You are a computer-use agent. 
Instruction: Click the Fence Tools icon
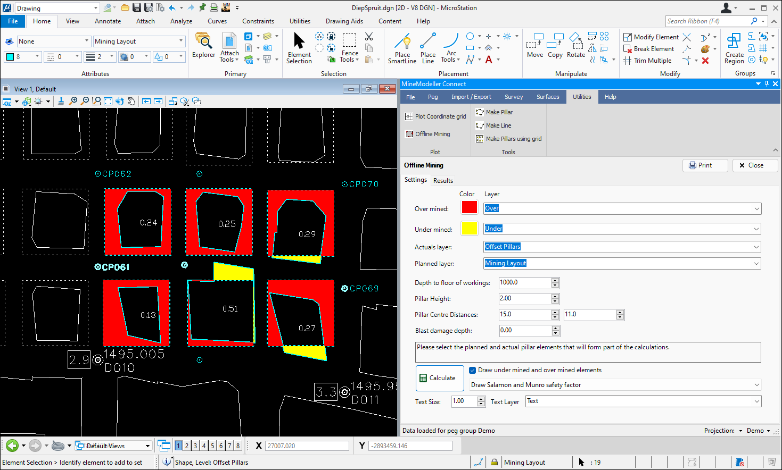point(350,41)
